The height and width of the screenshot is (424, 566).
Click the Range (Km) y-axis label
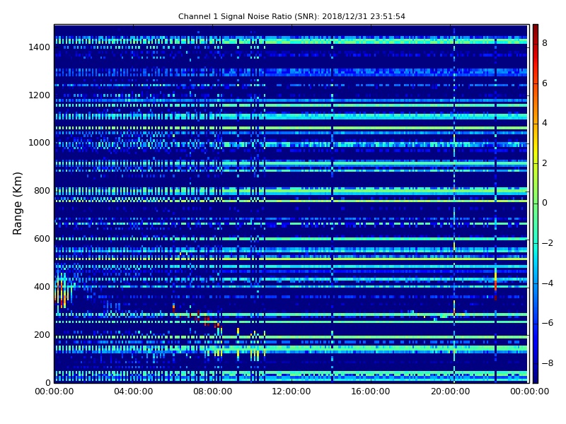(17, 204)
